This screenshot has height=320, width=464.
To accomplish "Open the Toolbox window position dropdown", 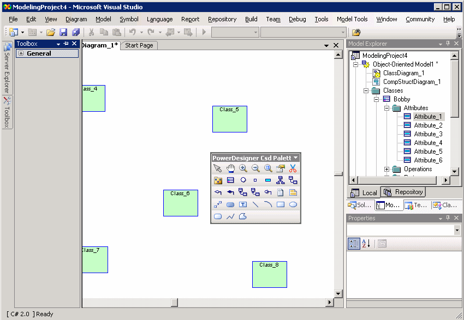I will [x=58, y=44].
